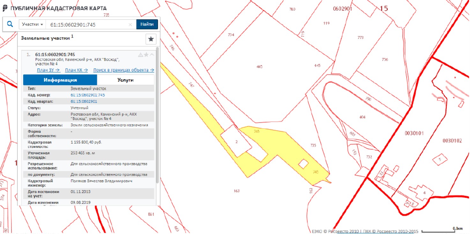Toggle the small favorite star on result 1

click(x=146, y=55)
